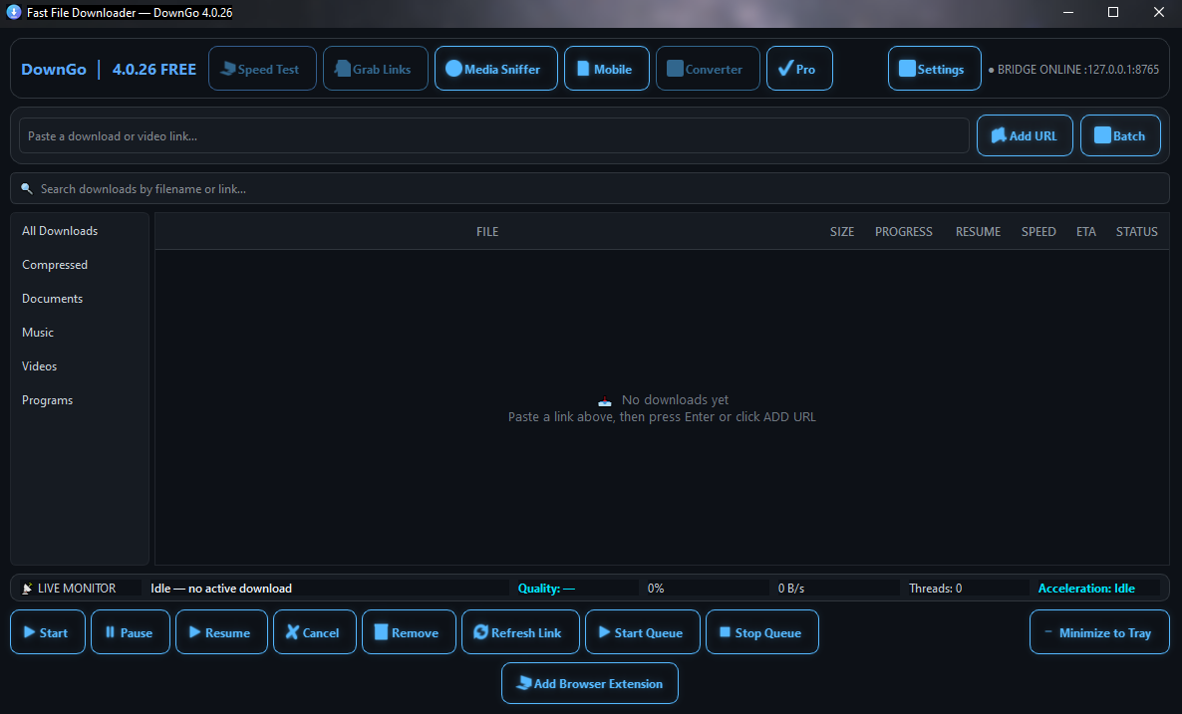This screenshot has width=1182, height=714.
Task: Click the 'No downloads yet' message
Action: pos(675,400)
